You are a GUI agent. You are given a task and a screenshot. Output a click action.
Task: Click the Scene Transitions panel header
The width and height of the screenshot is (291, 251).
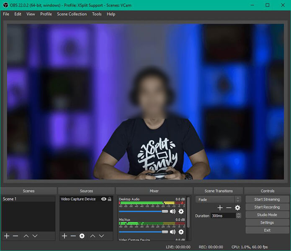click(x=219, y=191)
